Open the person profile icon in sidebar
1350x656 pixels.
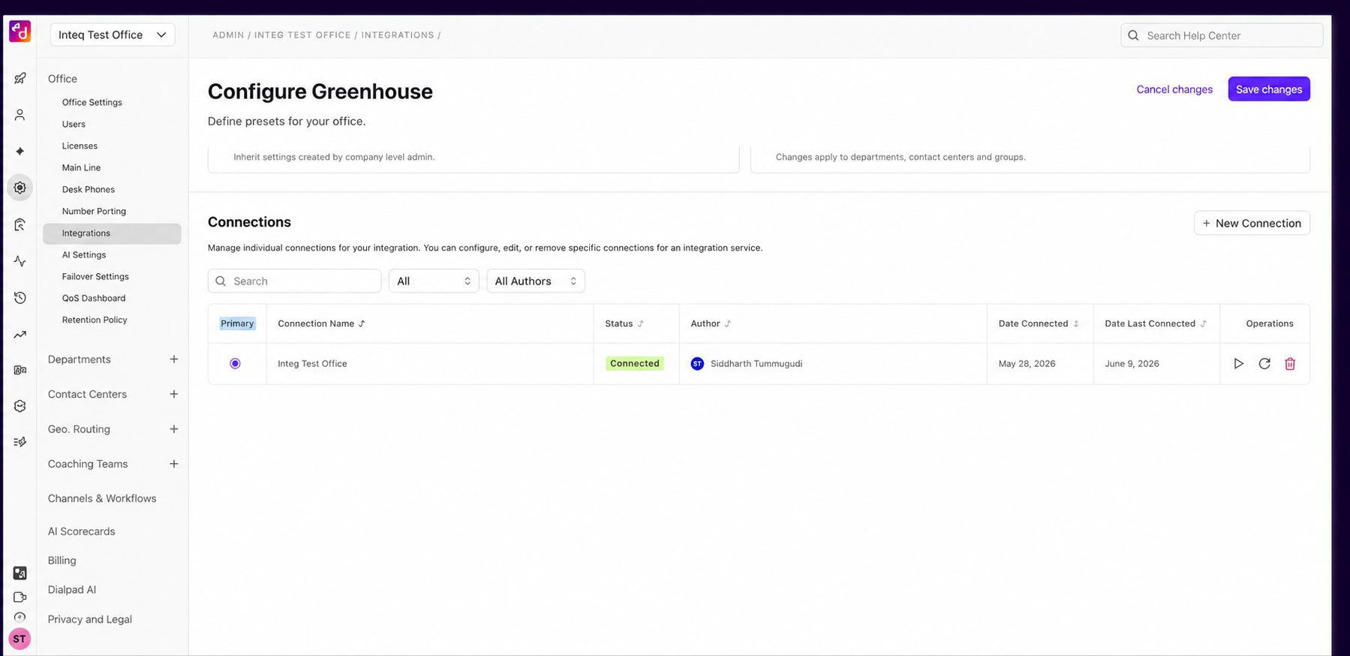click(20, 115)
